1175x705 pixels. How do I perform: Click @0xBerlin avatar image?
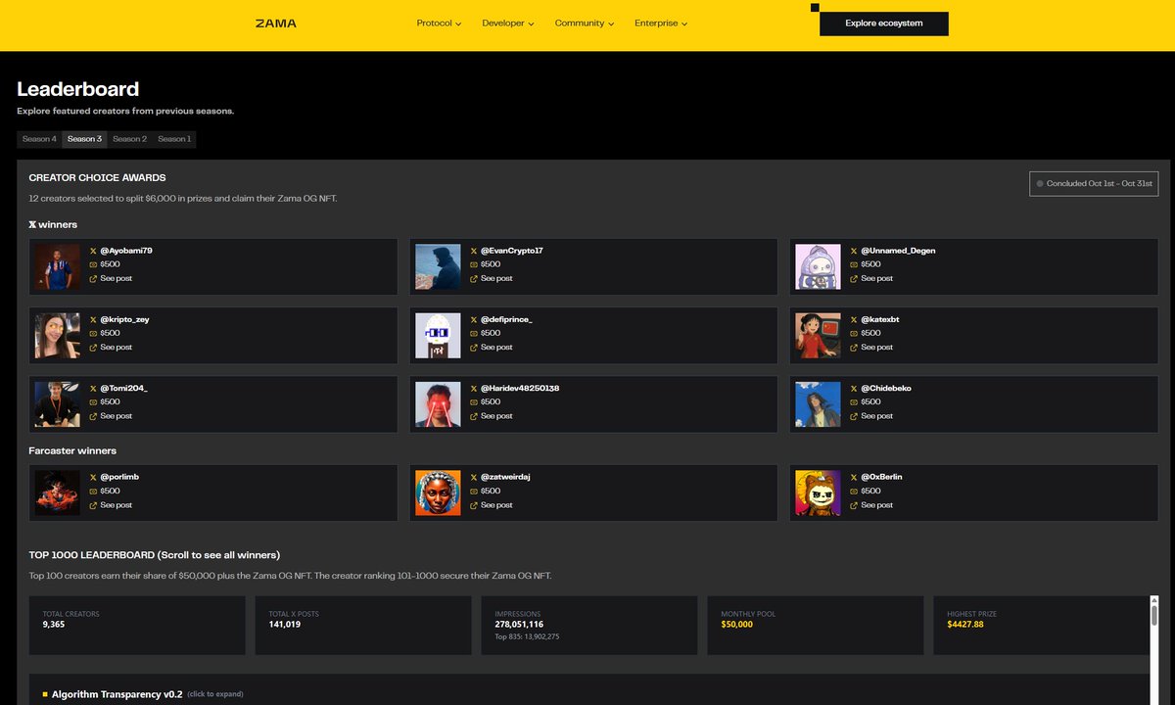click(818, 493)
